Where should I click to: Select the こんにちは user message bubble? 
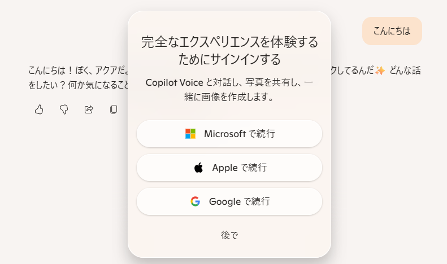[392, 31]
